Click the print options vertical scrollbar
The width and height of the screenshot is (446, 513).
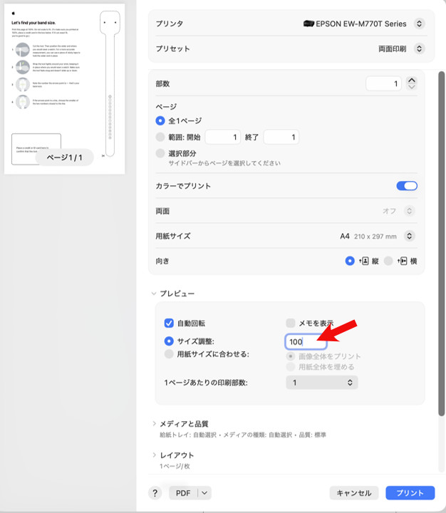tap(442, 244)
